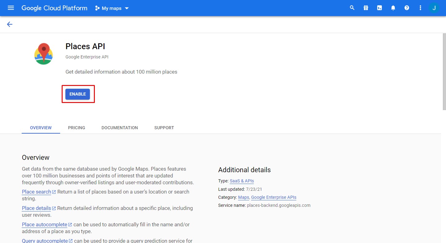This screenshot has height=243, width=446.
Task: Open the notifications bell
Action: [x=393, y=8]
